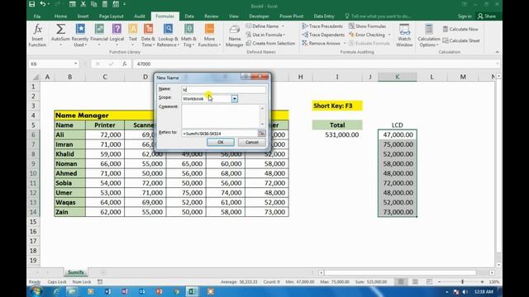Viewport: 529px width, 297px height.
Task: Open the Calculation Options menu
Action: [428, 35]
